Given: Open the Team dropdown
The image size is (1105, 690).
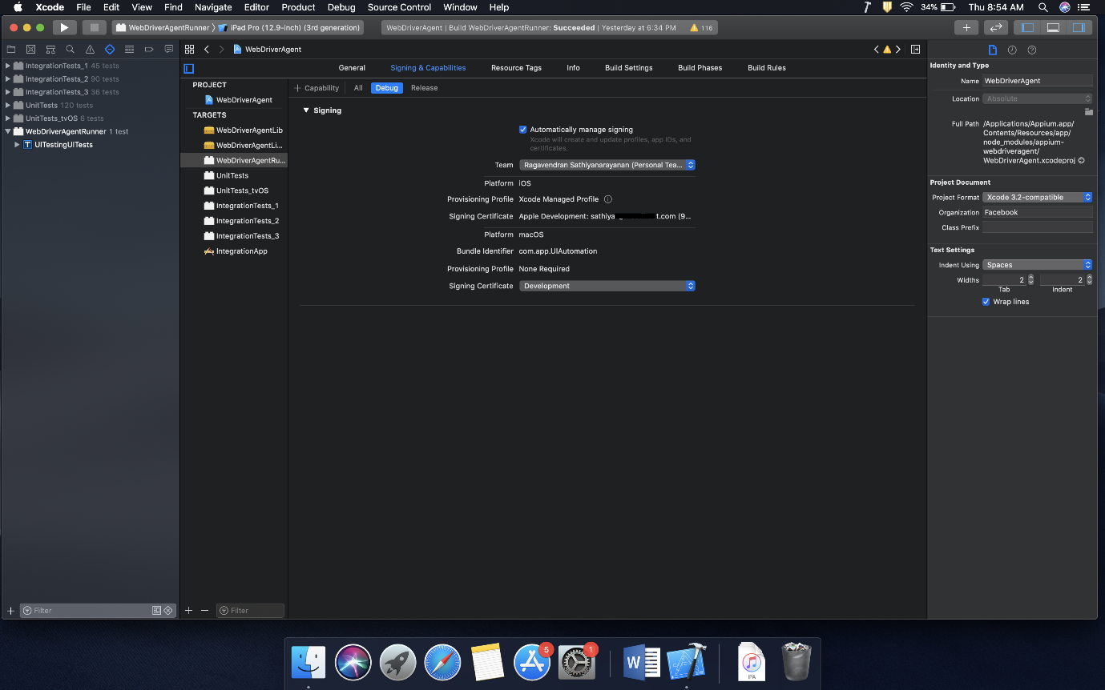Looking at the screenshot, I should (x=607, y=165).
